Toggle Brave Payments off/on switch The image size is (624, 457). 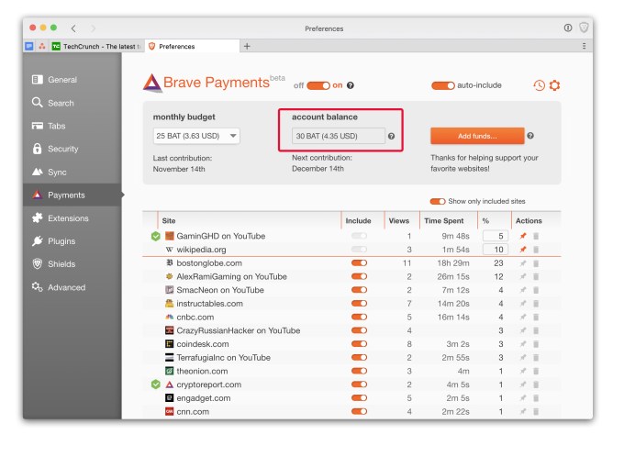[x=318, y=85]
